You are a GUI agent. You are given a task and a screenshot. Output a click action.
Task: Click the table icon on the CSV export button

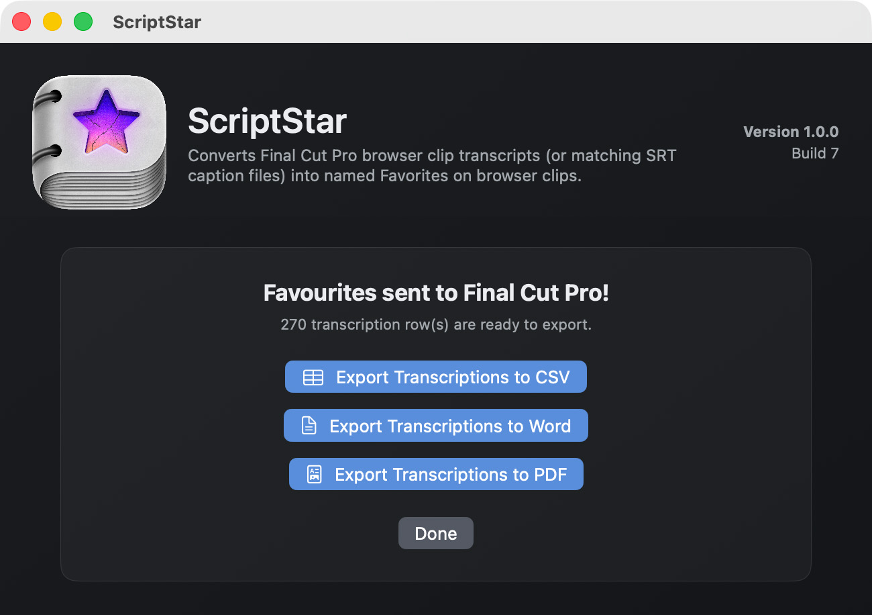[313, 377]
